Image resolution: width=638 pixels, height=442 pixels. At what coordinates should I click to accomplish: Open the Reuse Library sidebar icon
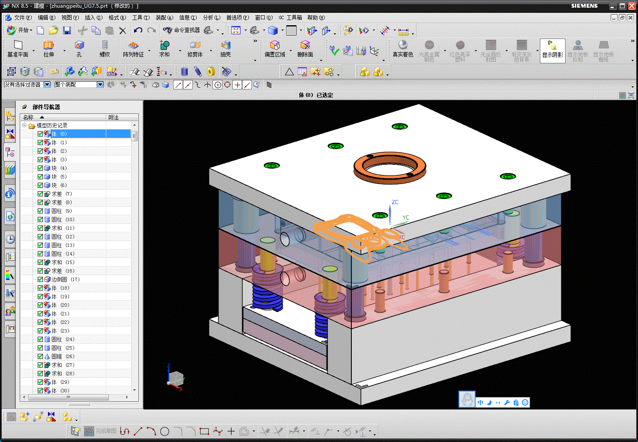tap(10, 170)
